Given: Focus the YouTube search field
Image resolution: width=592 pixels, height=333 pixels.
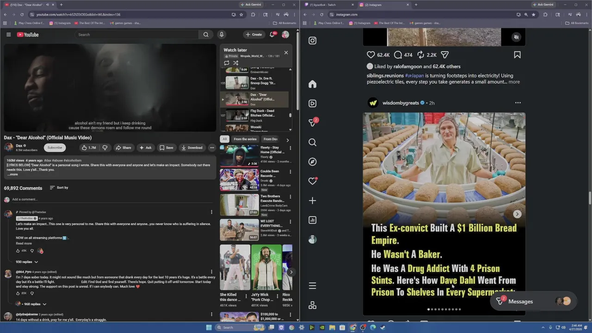Looking at the screenshot, I should [x=137, y=35].
